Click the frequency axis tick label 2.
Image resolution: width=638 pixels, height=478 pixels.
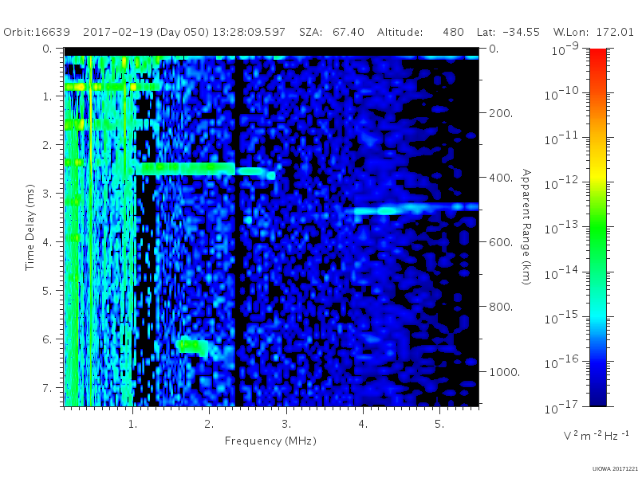(209, 425)
